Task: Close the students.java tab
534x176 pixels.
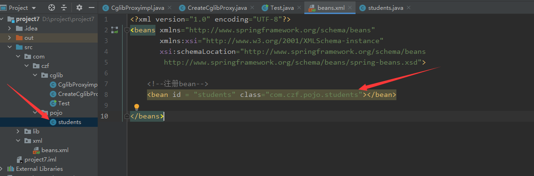Action: pos(409,7)
